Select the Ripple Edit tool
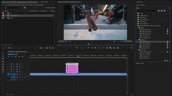This screenshot has height=96, width=172. 3,59
